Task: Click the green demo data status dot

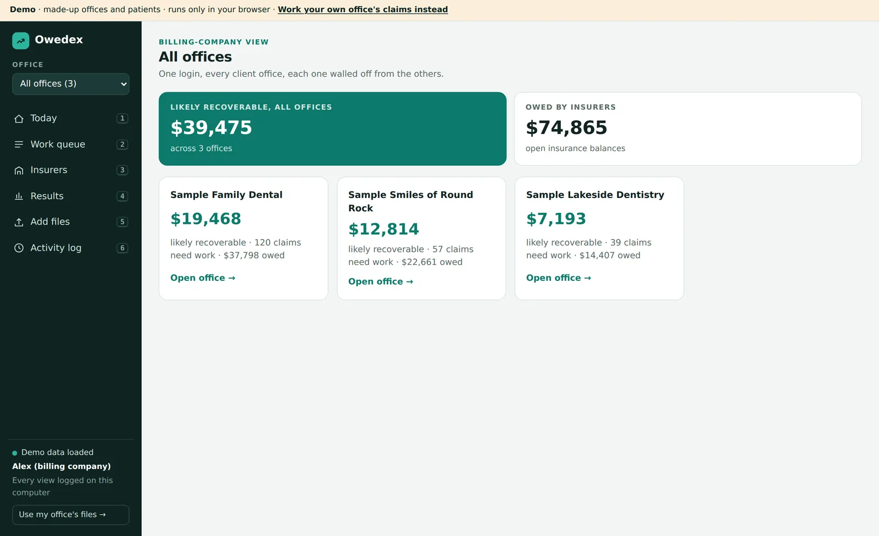Action: click(x=15, y=453)
